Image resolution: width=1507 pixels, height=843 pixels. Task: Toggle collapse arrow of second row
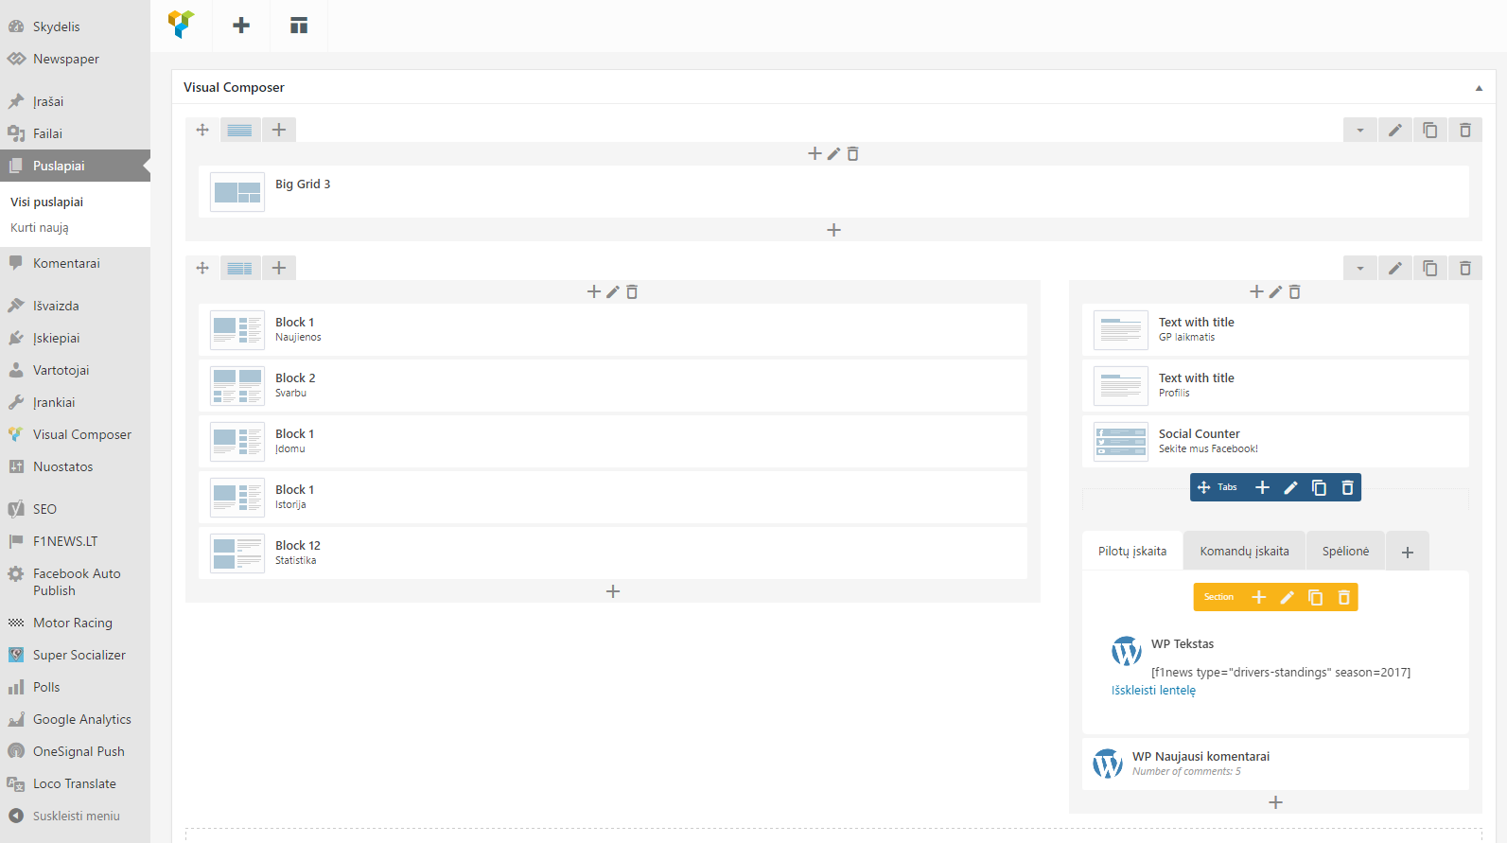[x=1360, y=269]
